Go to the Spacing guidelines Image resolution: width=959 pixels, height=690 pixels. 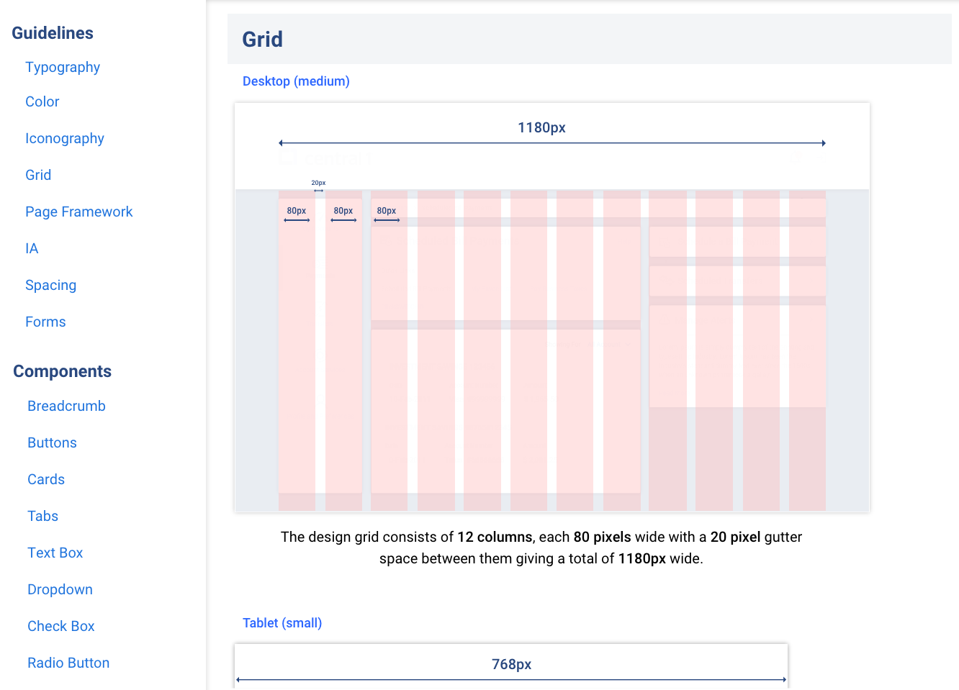[x=50, y=285]
